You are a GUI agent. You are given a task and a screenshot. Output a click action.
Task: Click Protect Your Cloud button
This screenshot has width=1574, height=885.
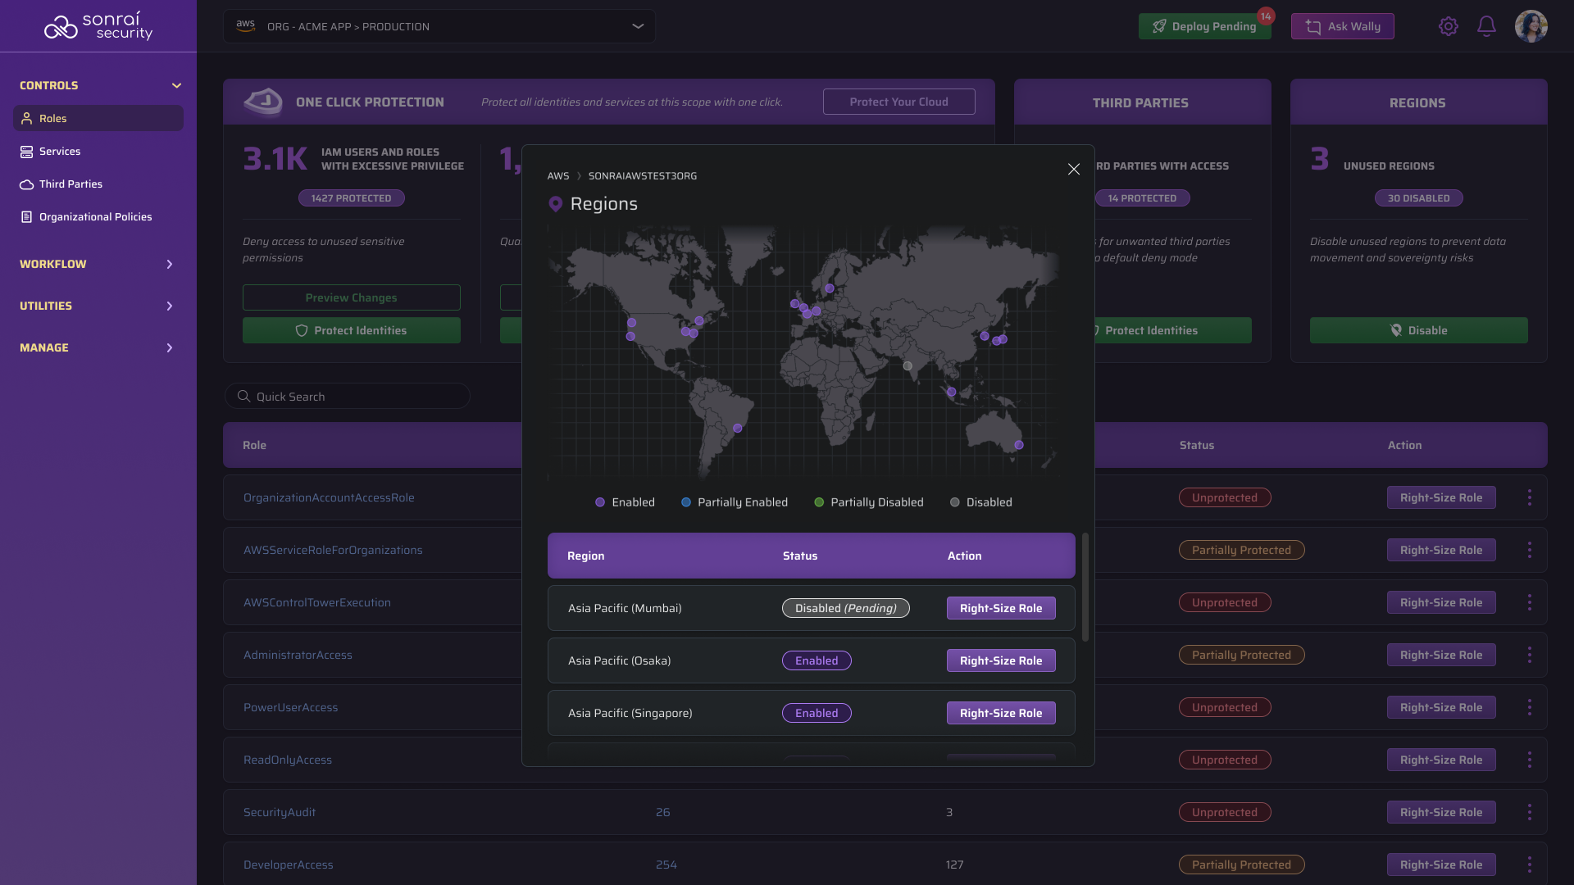pos(899,102)
